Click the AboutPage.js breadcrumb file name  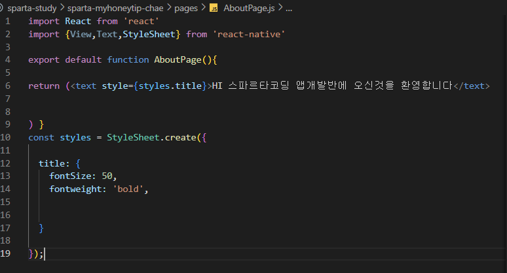click(x=249, y=8)
